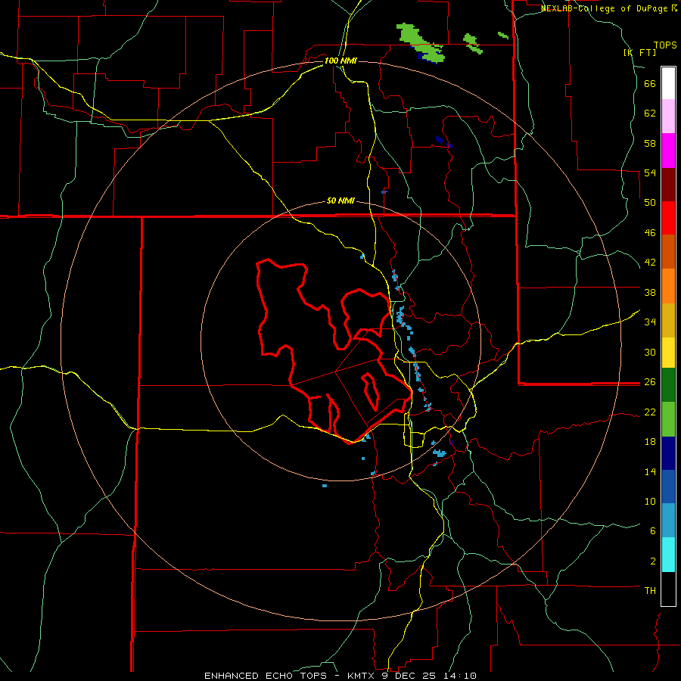Image resolution: width=681 pixels, height=681 pixels.
Task: Click legend value 66
Action: tap(650, 83)
